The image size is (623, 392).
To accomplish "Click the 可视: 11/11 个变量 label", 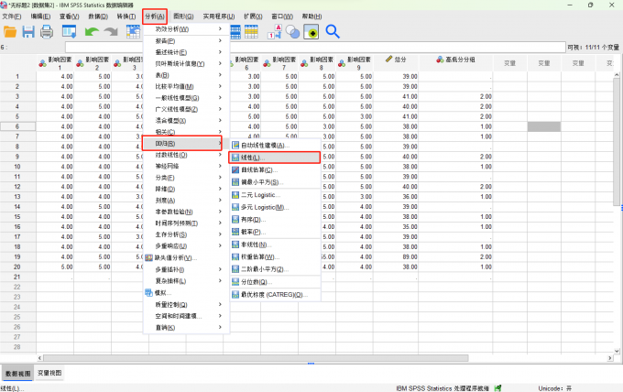I will click(x=593, y=48).
